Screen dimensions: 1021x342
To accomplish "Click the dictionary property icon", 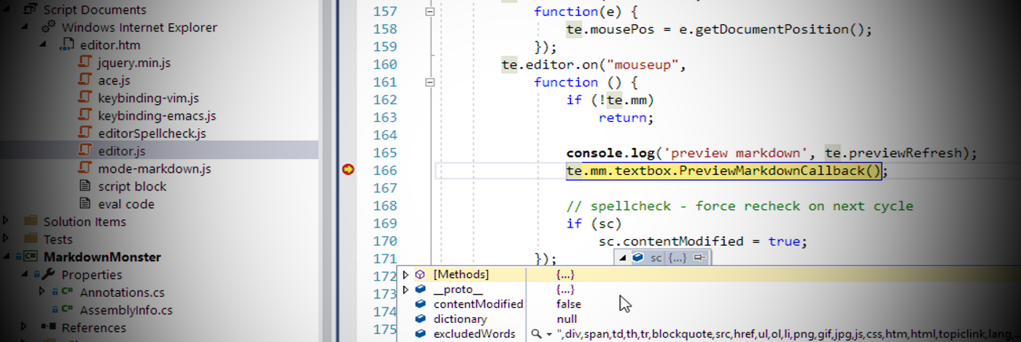I will click(x=420, y=319).
